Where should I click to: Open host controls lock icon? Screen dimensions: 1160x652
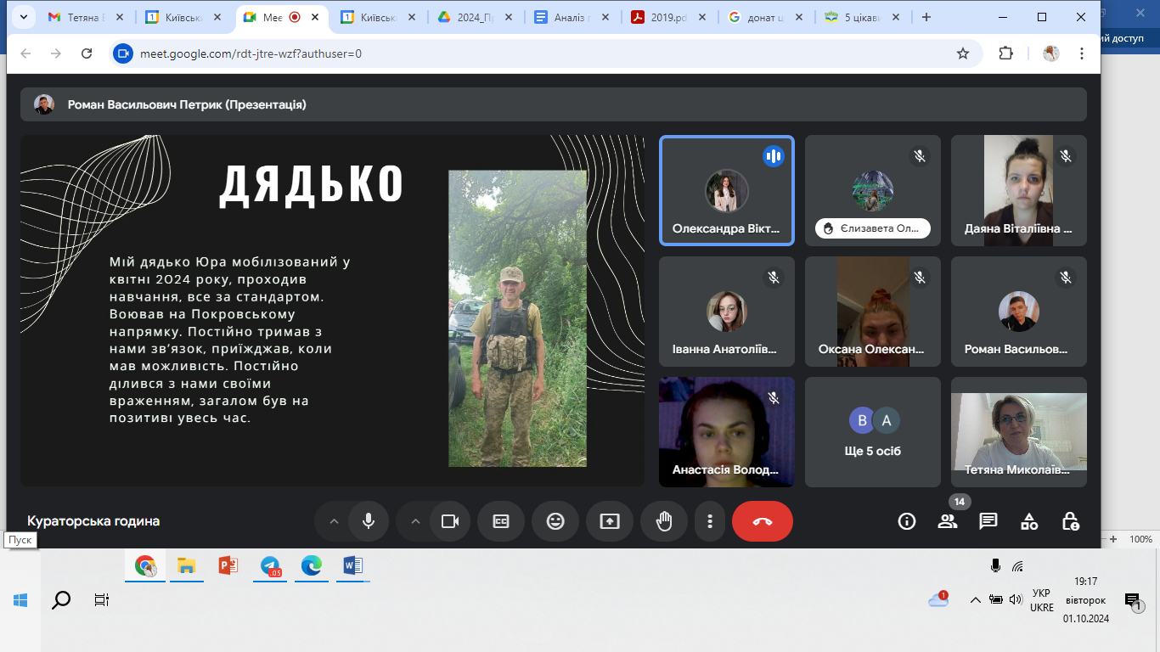[1070, 521]
